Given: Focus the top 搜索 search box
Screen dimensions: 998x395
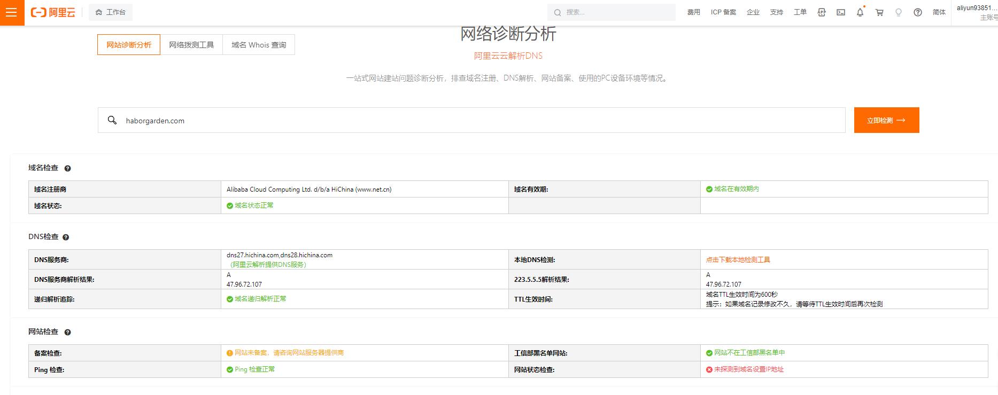Looking at the screenshot, I should tap(612, 12).
